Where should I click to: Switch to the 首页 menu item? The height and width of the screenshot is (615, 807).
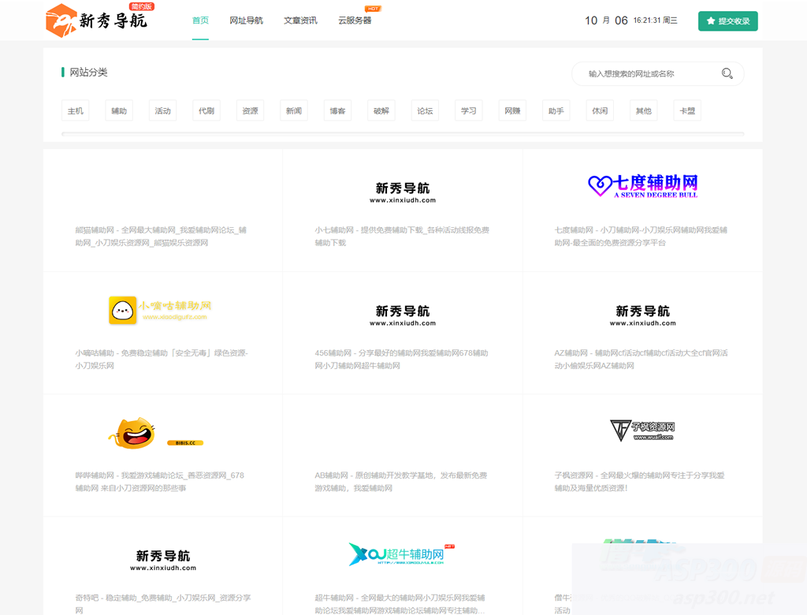pos(199,20)
